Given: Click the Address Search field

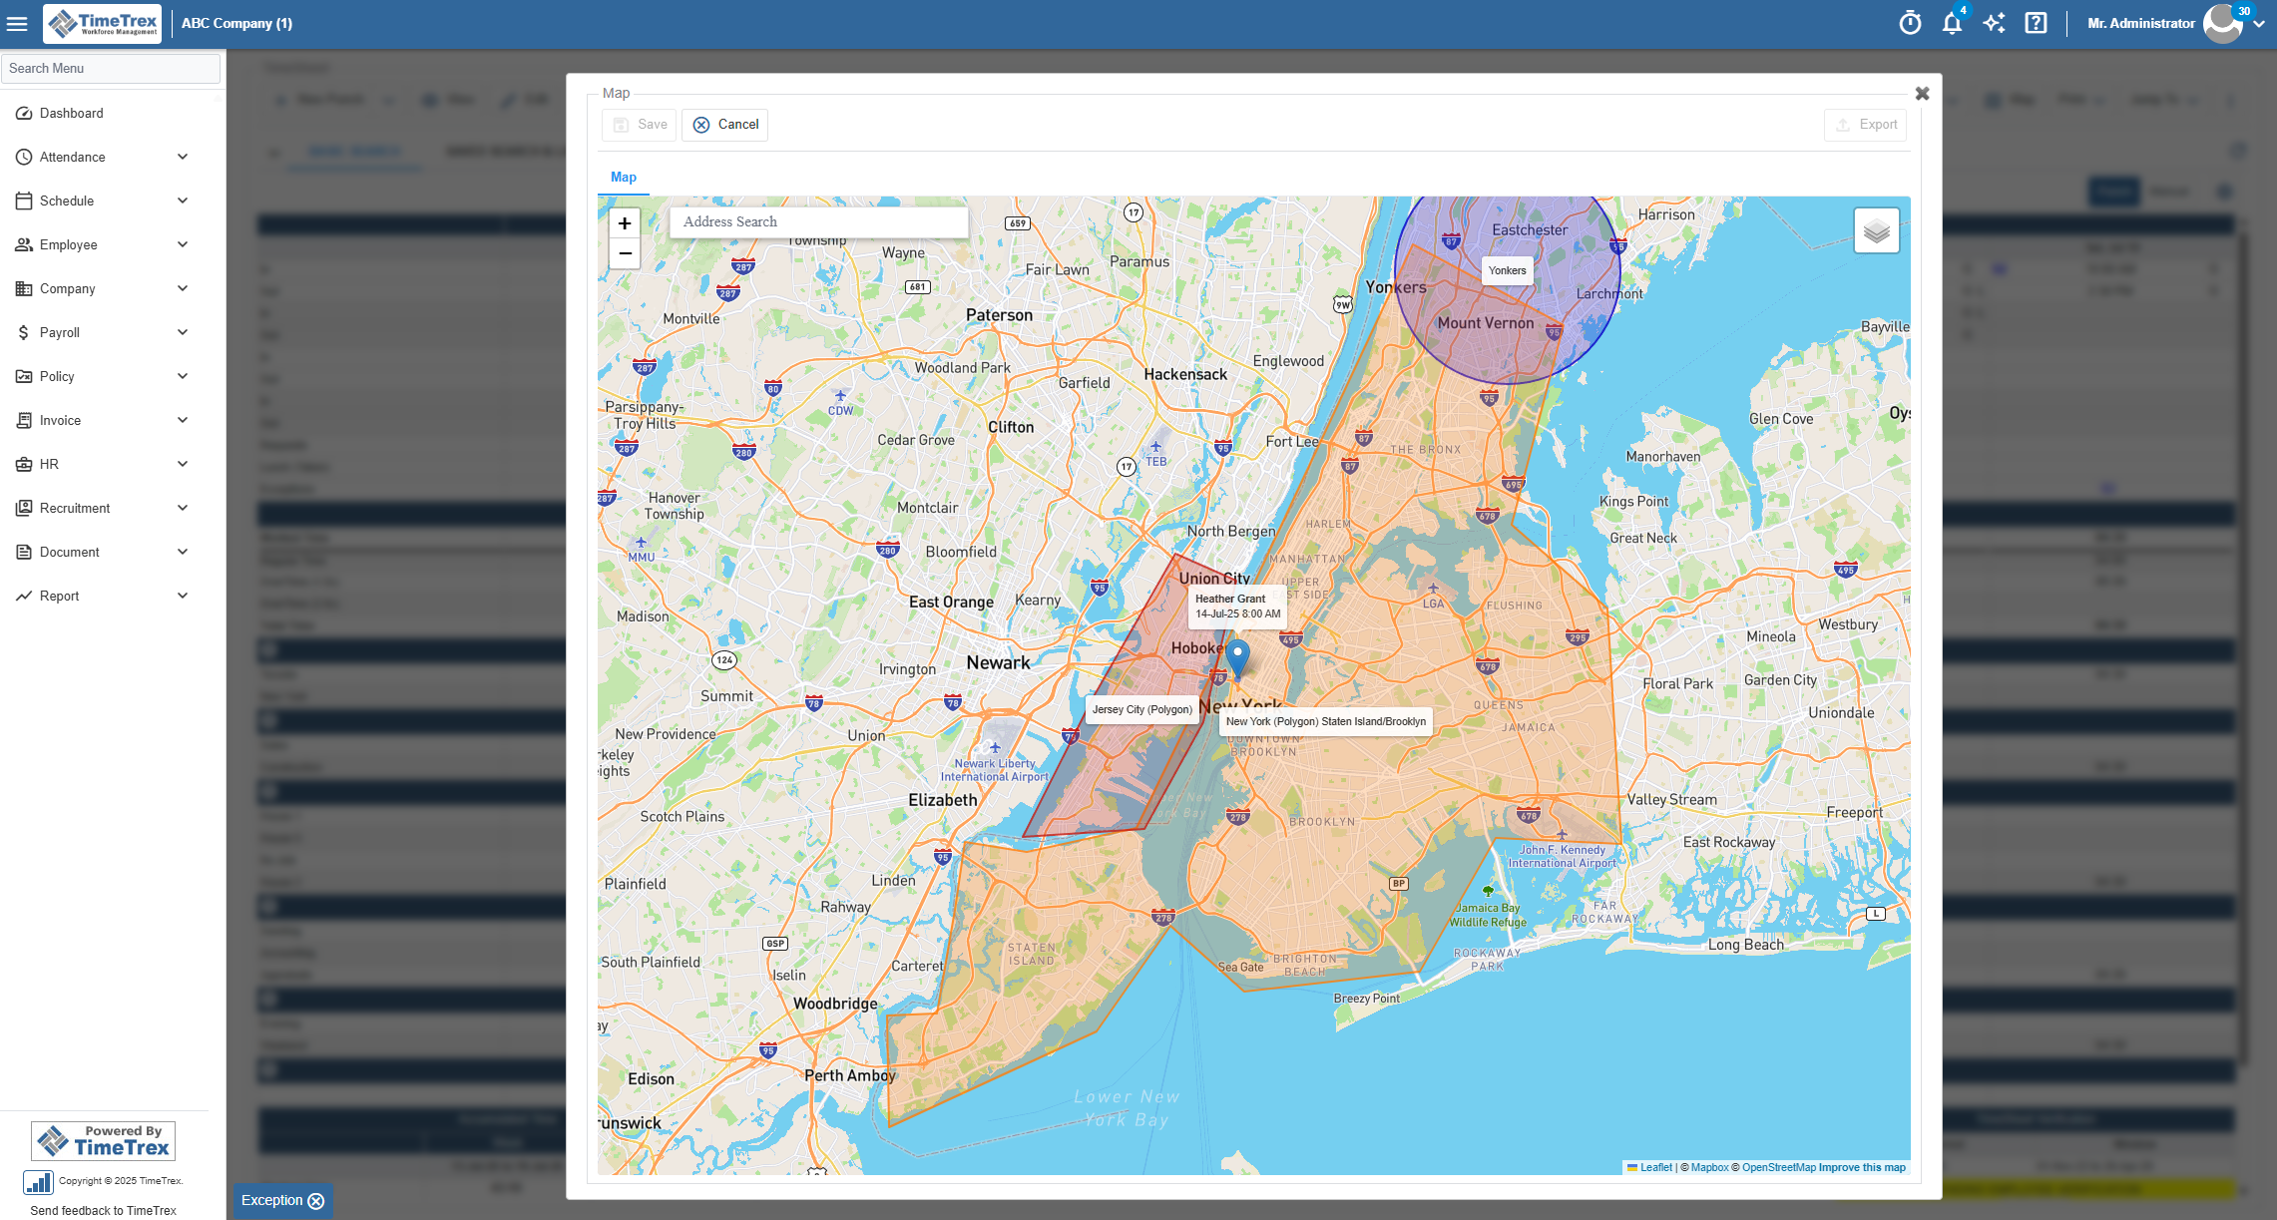Looking at the screenshot, I should coord(818,221).
